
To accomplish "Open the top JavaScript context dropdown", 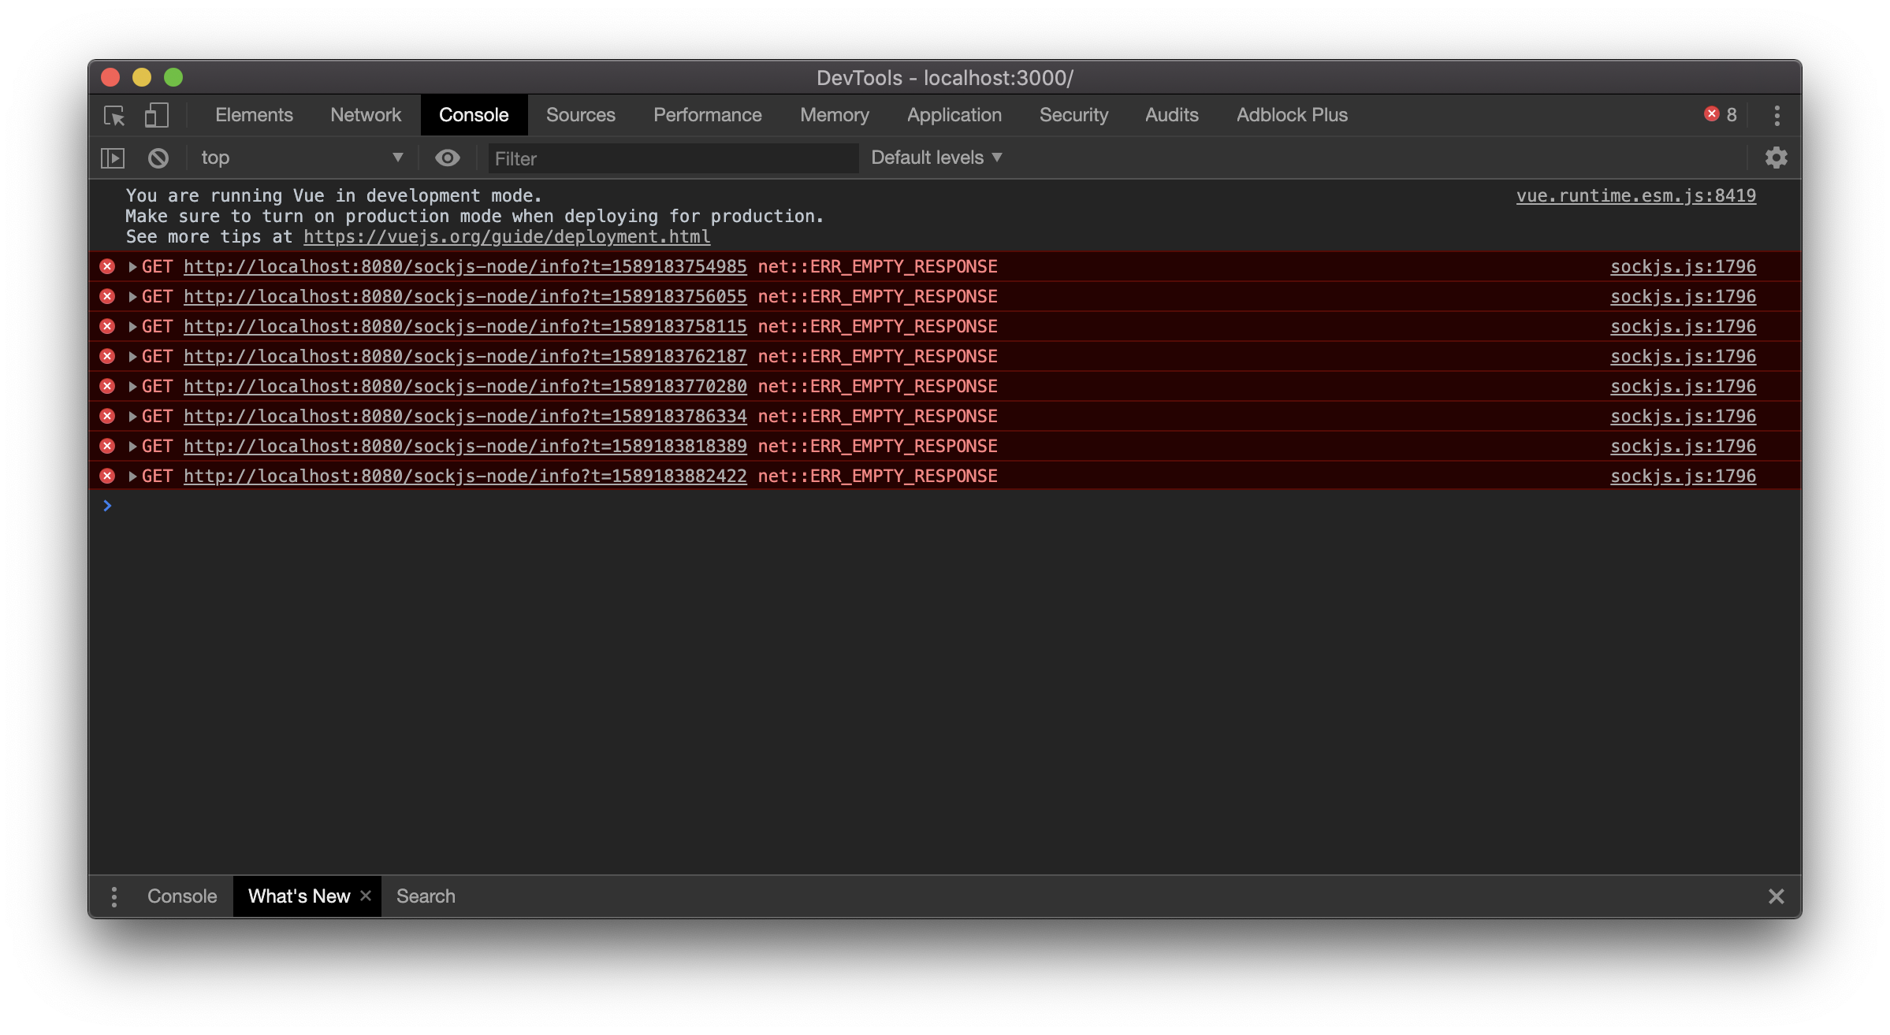I will (x=301, y=158).
